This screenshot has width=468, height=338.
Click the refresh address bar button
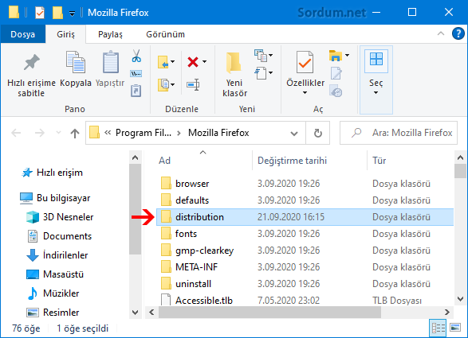point(318,133)
